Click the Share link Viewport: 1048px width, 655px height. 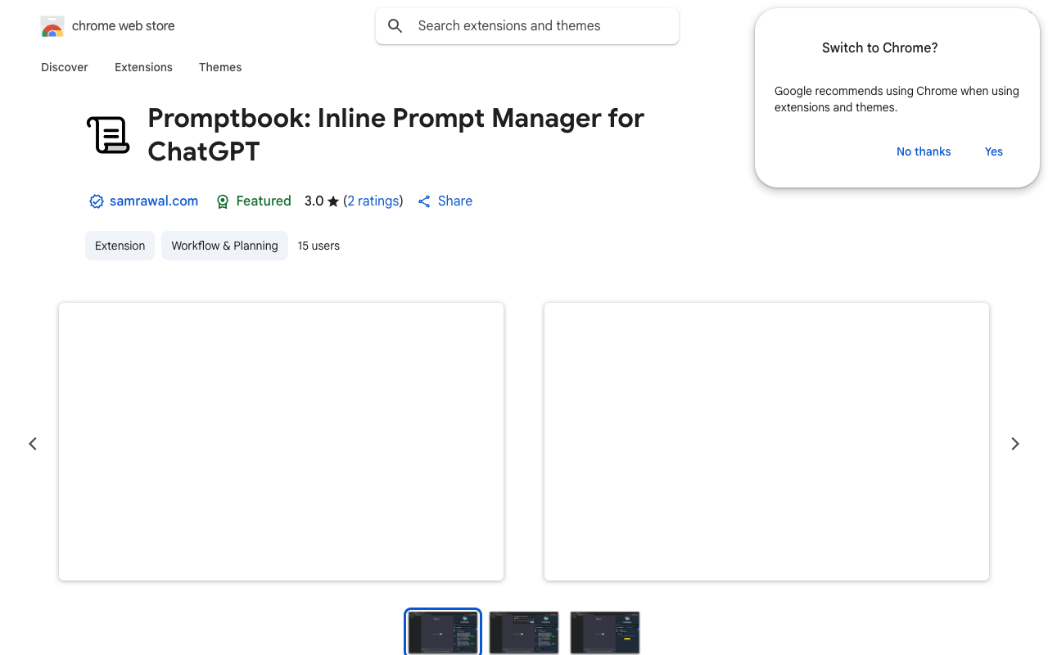tap(455, 201)
